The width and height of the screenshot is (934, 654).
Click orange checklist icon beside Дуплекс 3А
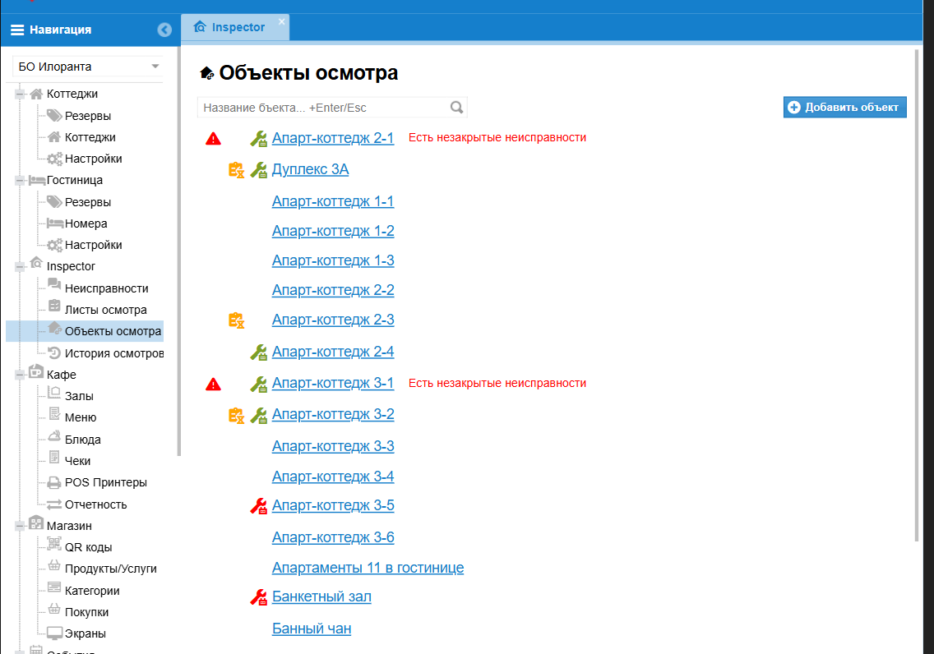237,170
